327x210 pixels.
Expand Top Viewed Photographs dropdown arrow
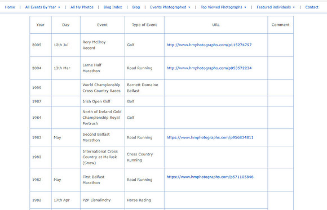click(x=245, y=7)
